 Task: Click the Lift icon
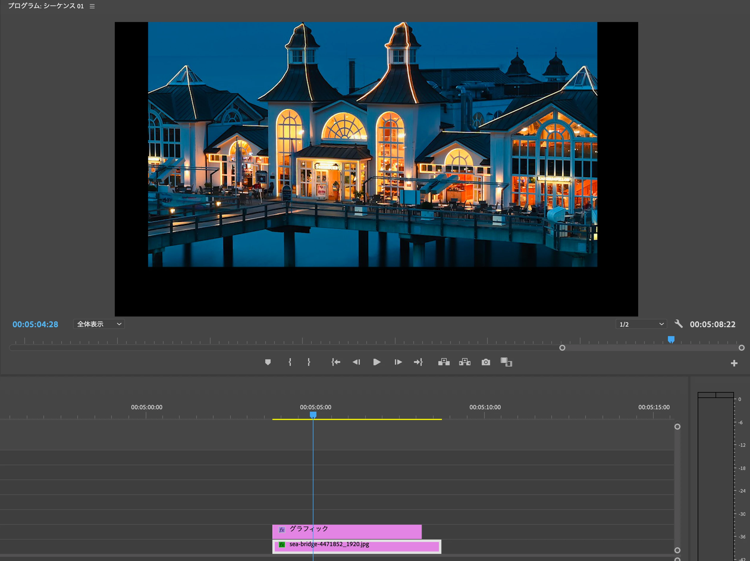[443, 362]
